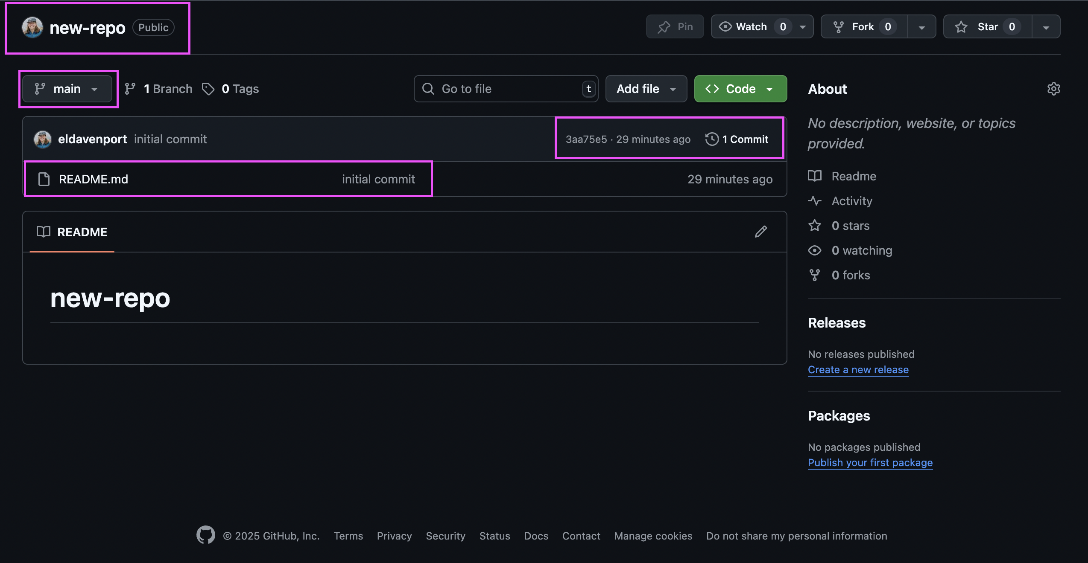Click the new-repo heading in README
The image size is (1088, 563).
pyautogui.click(x=110, y=298)
